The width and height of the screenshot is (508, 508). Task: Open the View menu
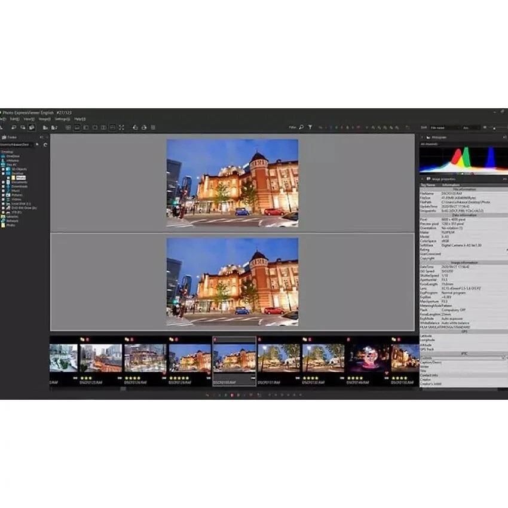27,118
